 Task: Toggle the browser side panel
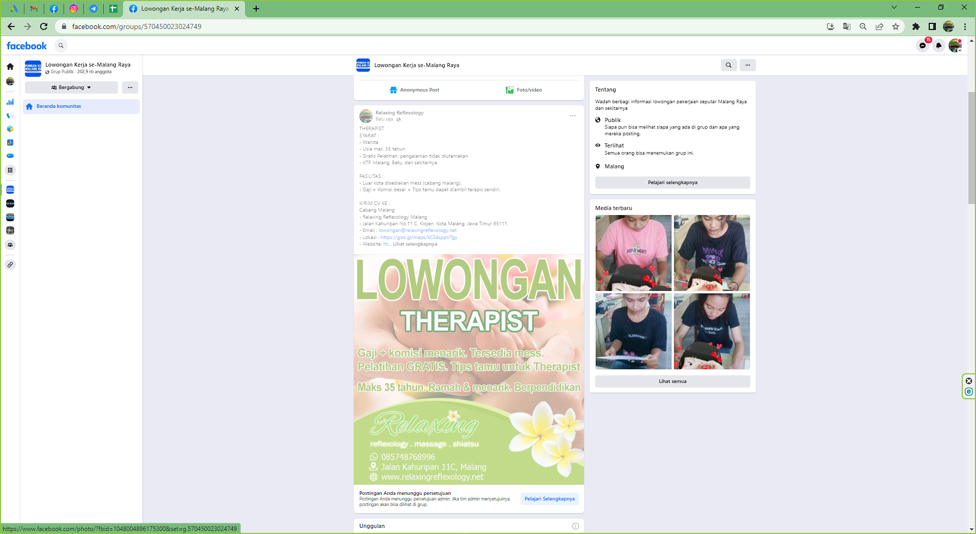point(932,26)
